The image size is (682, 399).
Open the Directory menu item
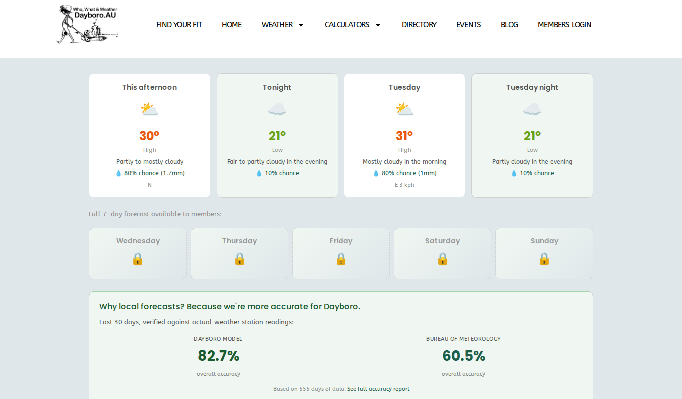[x=419, y=25]
